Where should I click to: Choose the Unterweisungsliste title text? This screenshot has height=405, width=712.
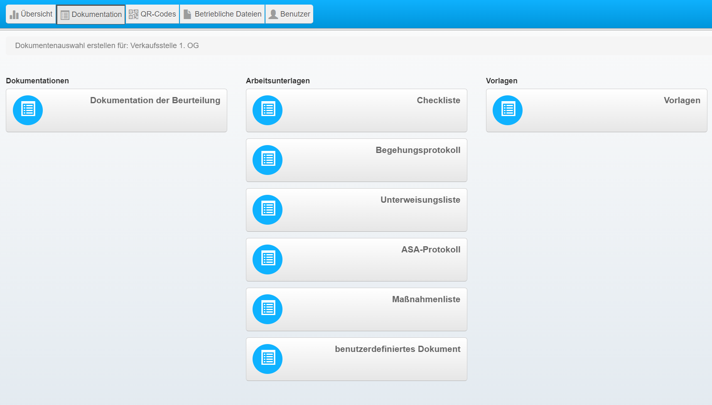click(420, 200)
